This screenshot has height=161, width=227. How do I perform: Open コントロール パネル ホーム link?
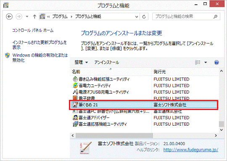(x=33, y=30)
